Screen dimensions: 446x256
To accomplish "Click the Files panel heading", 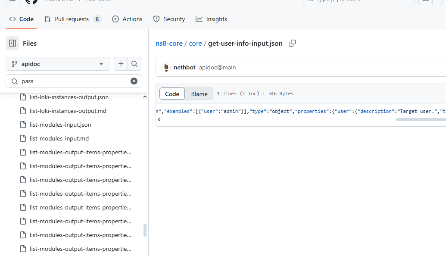I will pyautogui.click(x=30, y=43).
